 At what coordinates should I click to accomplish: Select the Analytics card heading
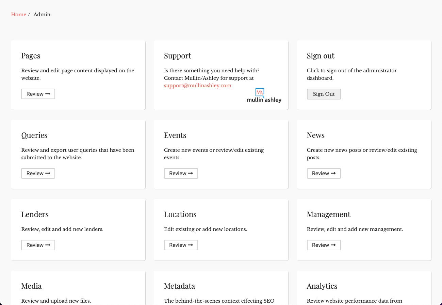(x=322, y=286)
